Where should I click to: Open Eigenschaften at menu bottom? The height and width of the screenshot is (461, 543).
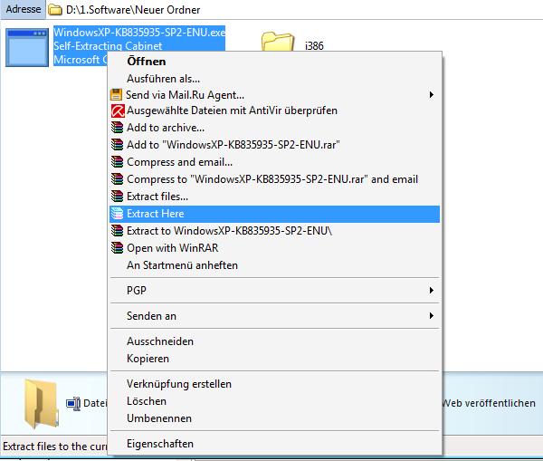(x=274, y=444)
